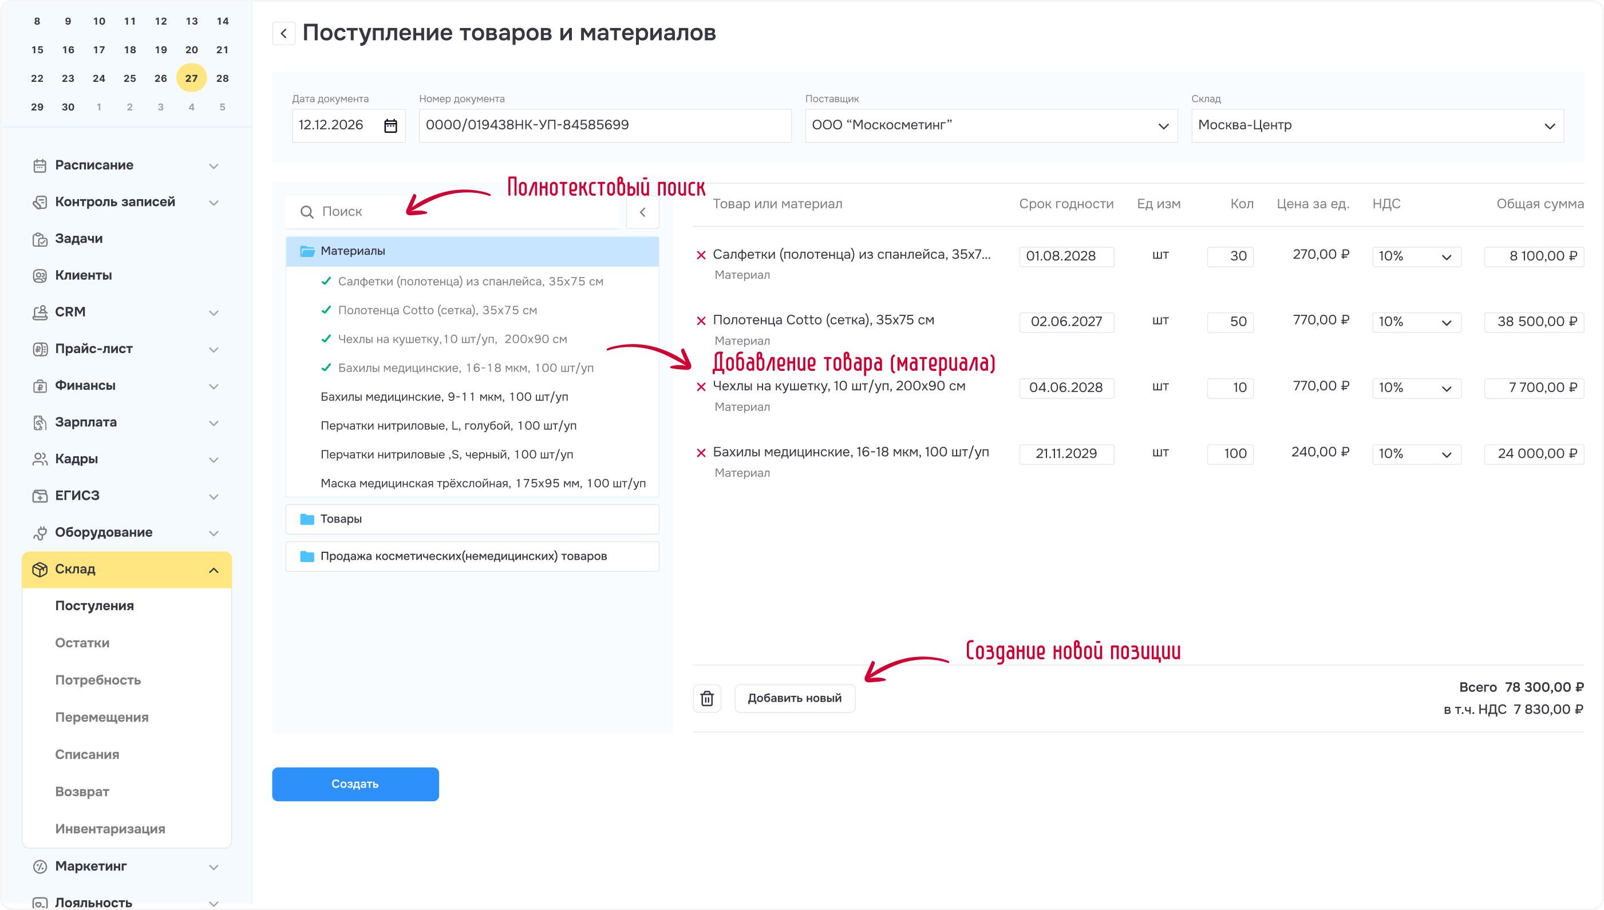Open the Поставщик dropdown
Image resolution: width=1604 pixels, height=910 pixels.
[991, 125]
